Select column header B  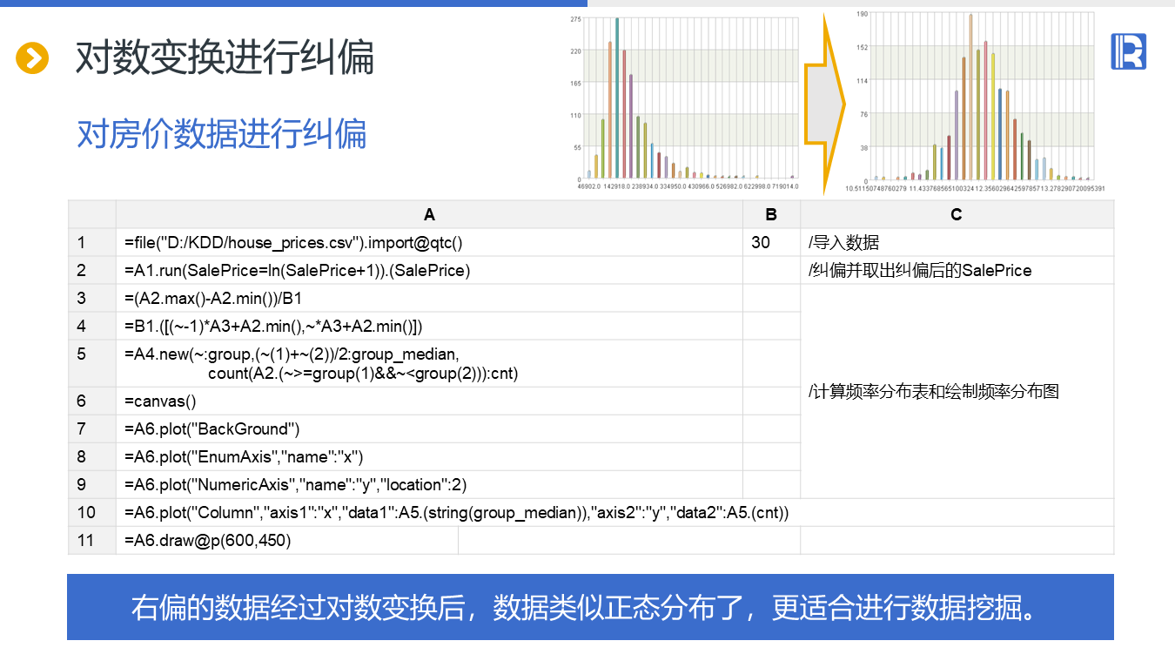[771, 214]
